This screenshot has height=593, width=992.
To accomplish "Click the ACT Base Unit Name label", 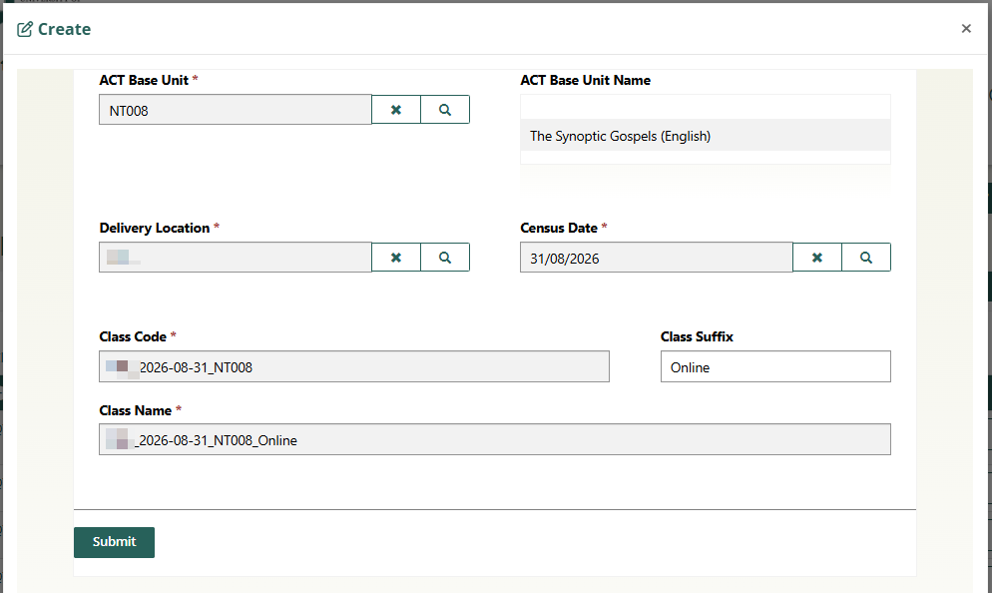I will point(585,80).
